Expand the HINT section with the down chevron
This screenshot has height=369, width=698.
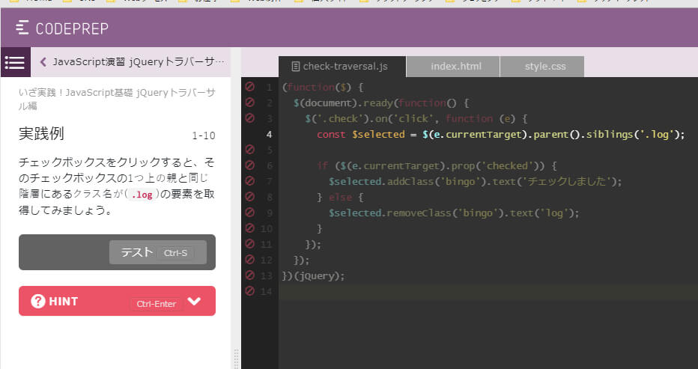point(195,302)
